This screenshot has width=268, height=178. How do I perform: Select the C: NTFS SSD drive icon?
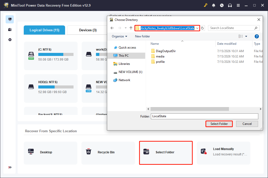tap(31, 56)
